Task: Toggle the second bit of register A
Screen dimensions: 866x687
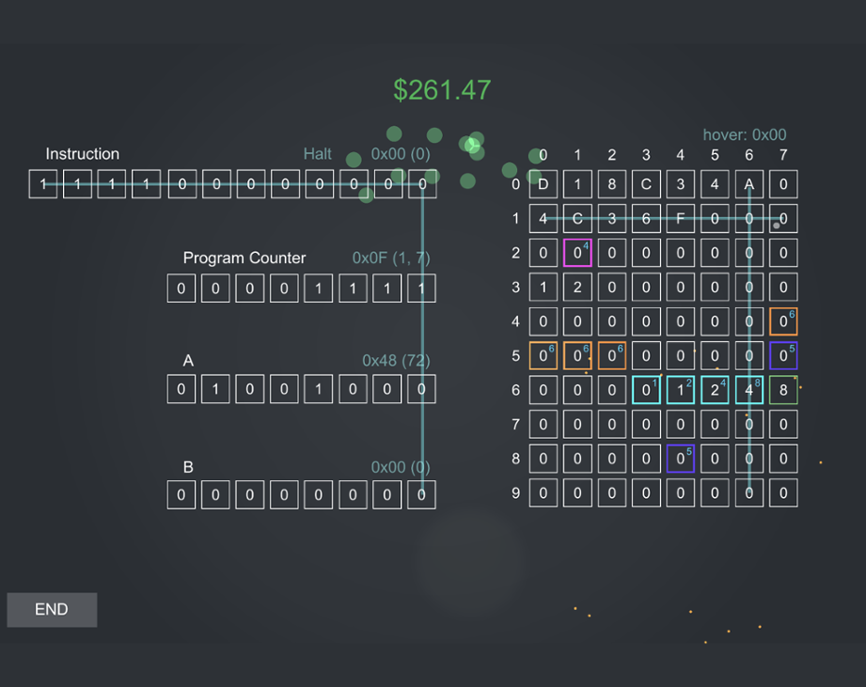Action: pos(214,389)
